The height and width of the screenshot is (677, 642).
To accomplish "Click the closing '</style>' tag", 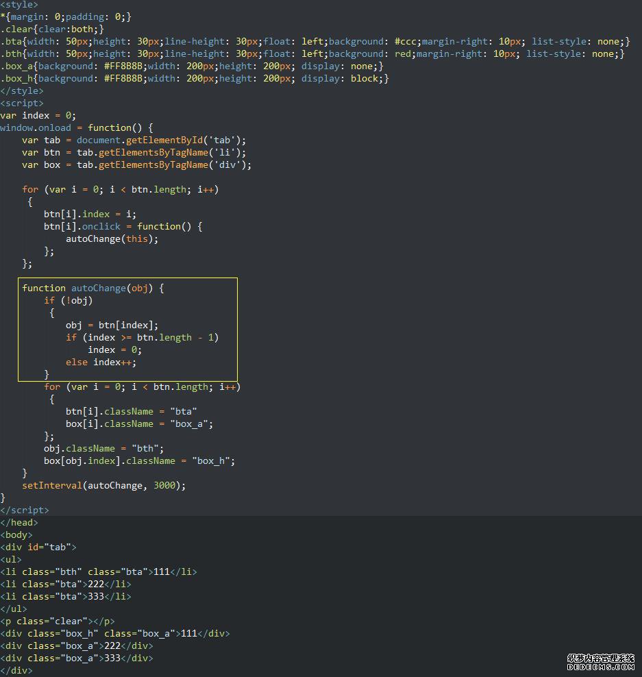I will (x=22, y=90).
